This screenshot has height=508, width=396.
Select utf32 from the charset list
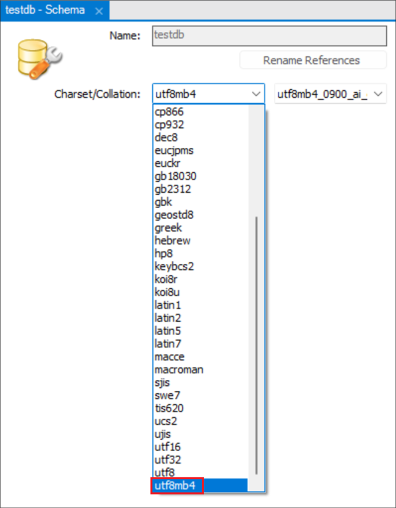pos(200,460)
